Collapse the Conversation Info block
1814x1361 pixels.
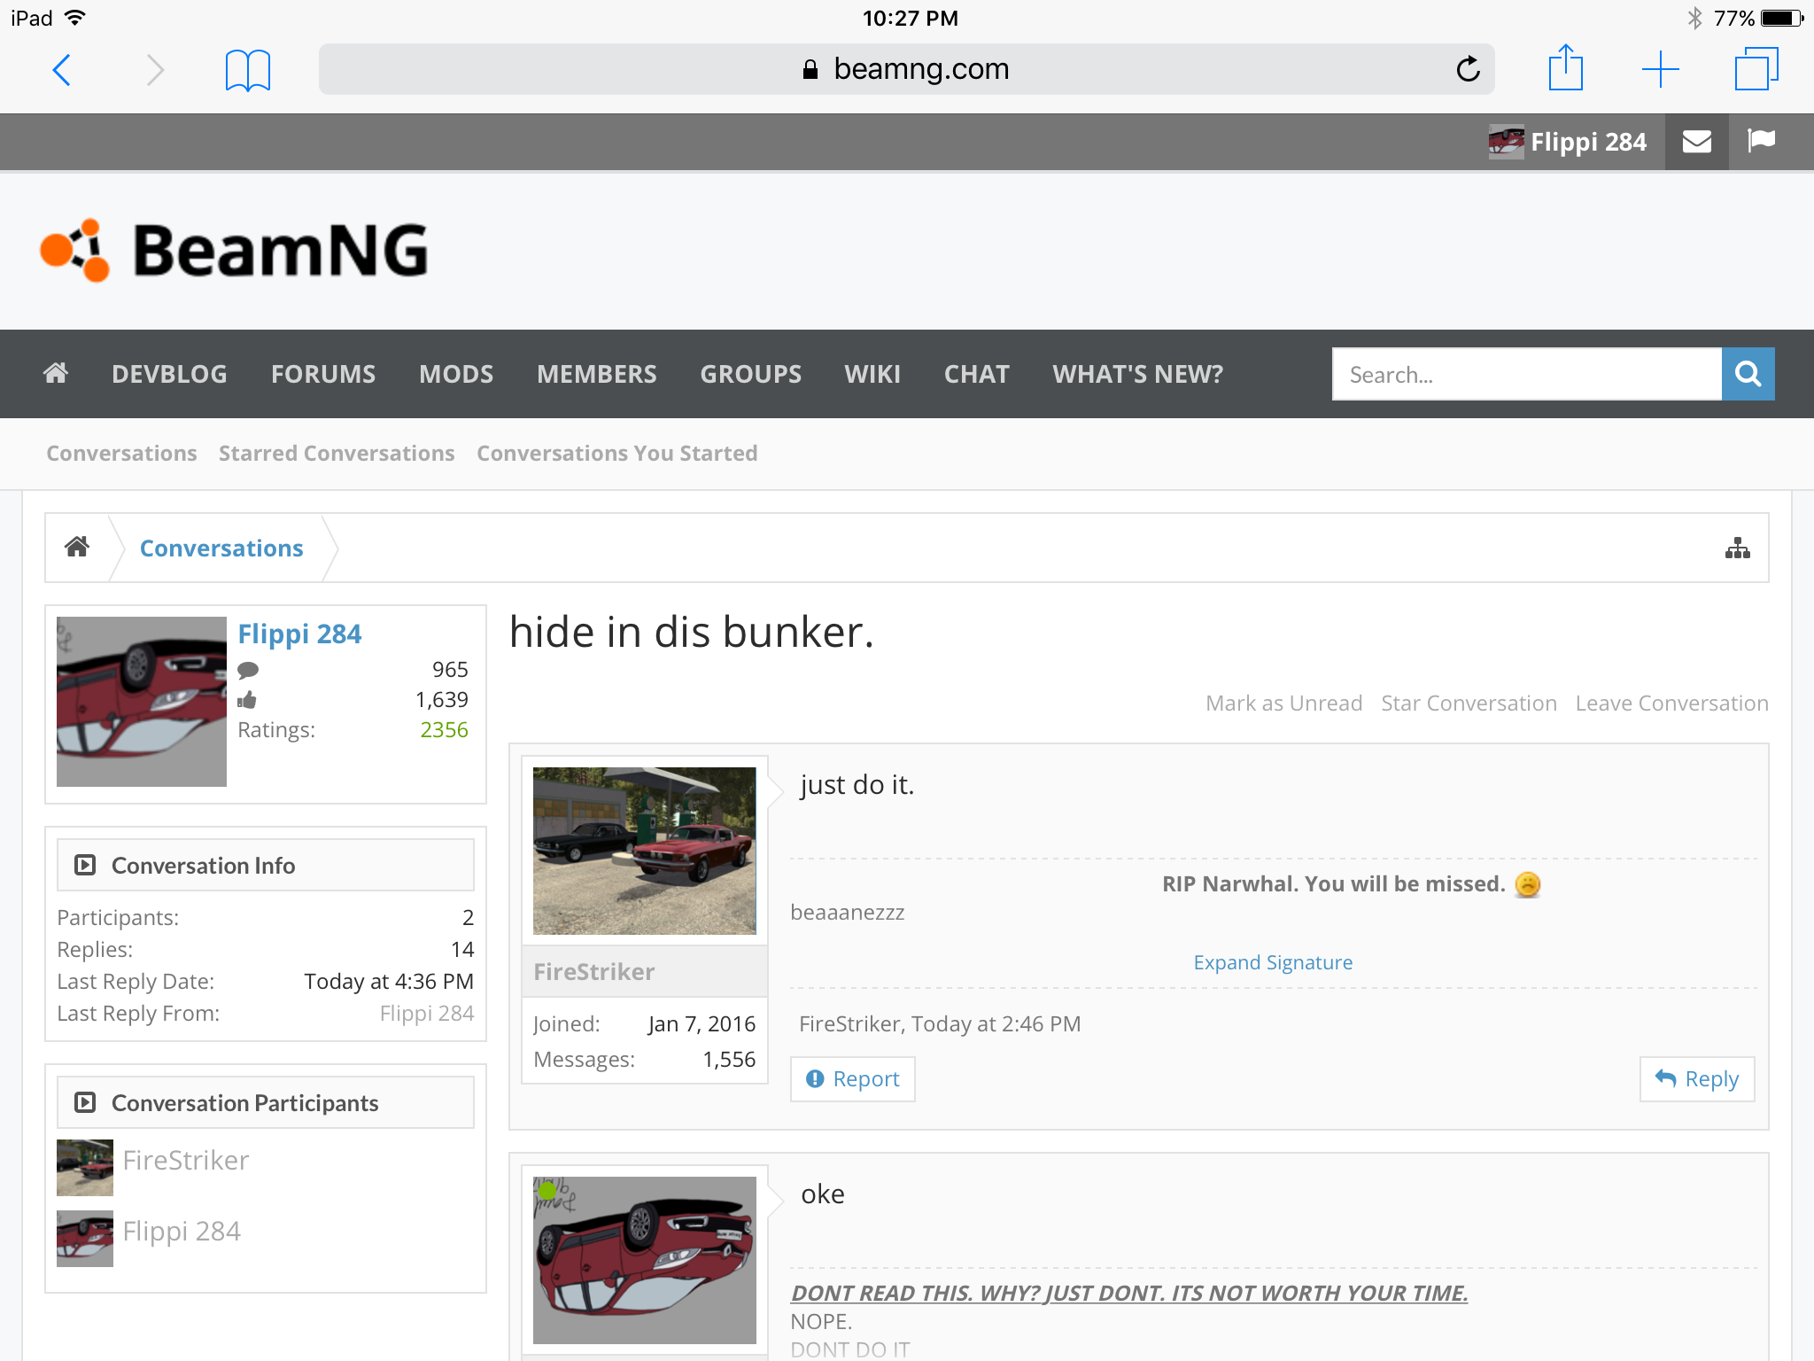click(85, 865)
